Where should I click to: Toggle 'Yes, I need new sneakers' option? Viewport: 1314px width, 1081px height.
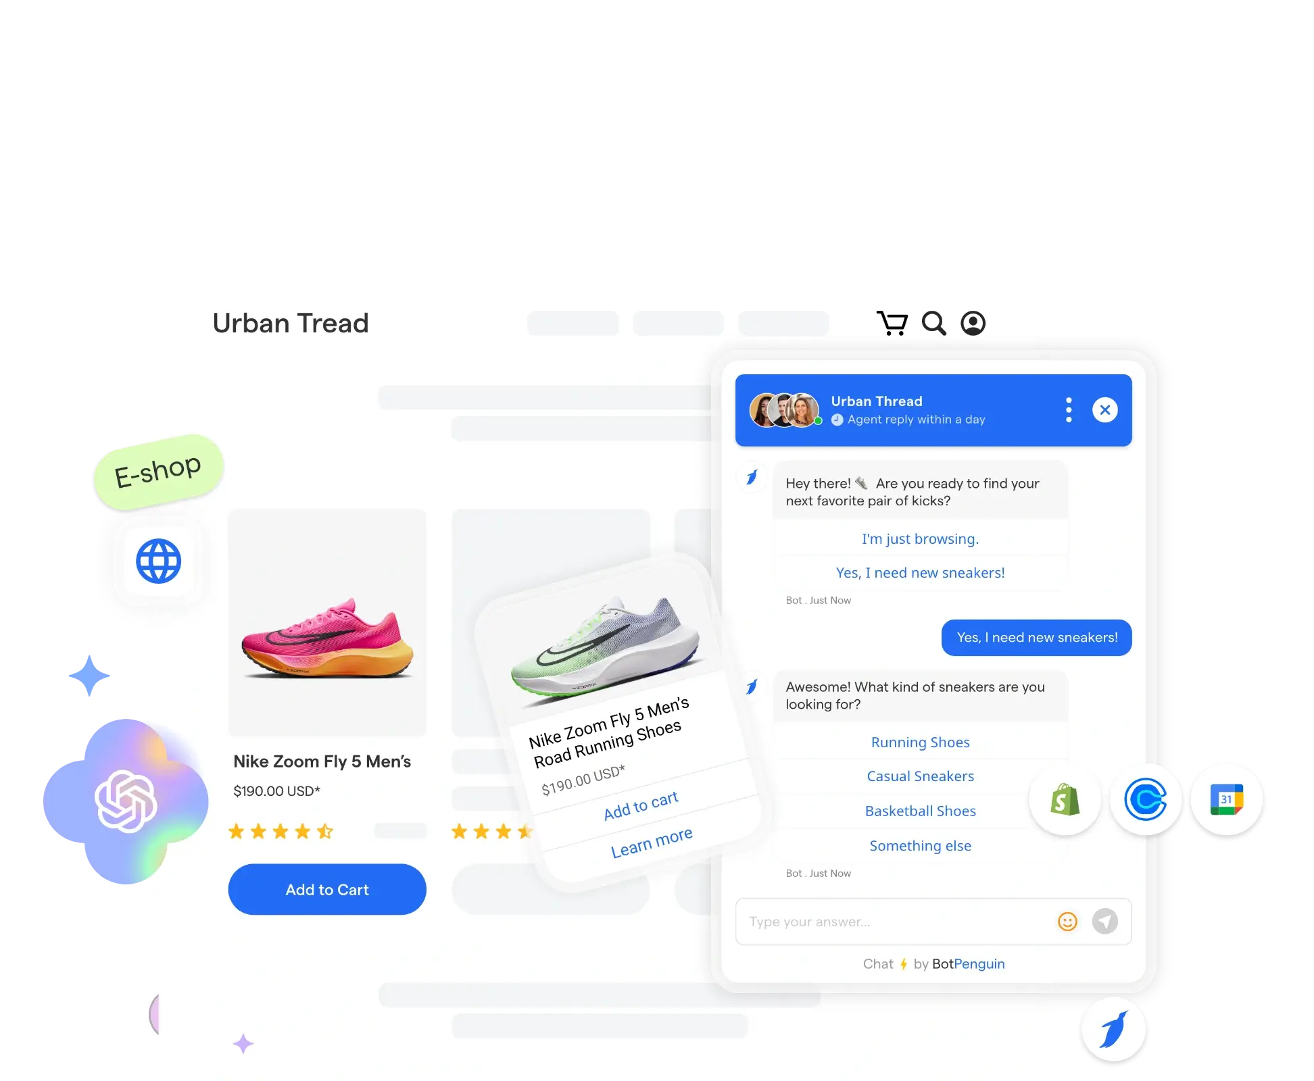(920, 572)
